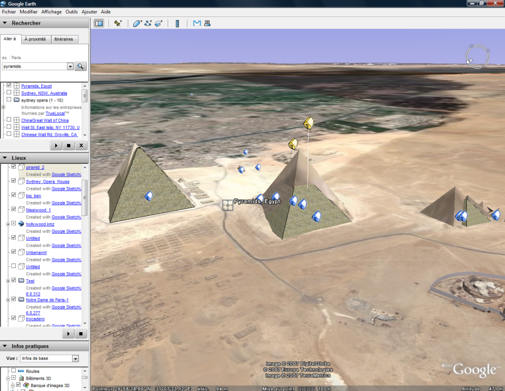Viewport: 505px width, 391px height.
Task: Add a polygon using the toolbar
Action: point(138,23)
